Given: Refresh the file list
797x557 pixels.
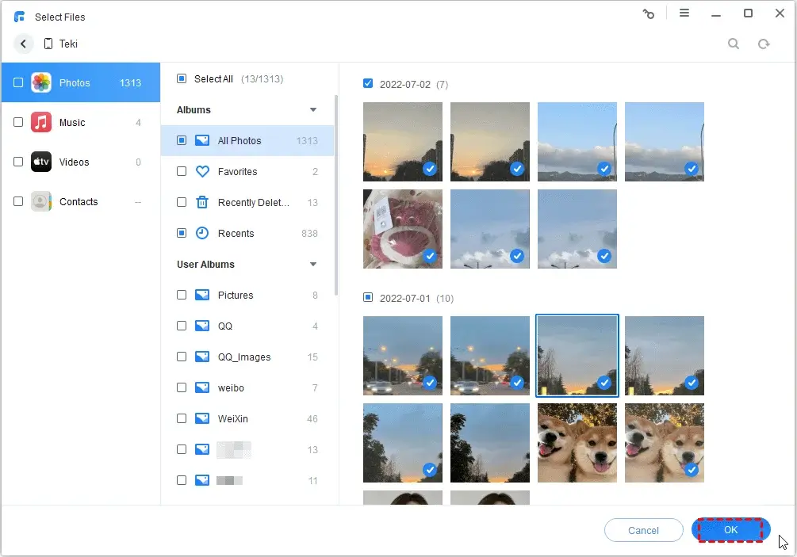Looking at the screenshot, I should point(764,44).
